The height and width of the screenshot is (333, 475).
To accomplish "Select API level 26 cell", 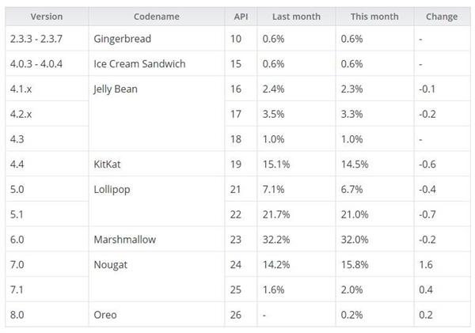I will click(241, 315).
